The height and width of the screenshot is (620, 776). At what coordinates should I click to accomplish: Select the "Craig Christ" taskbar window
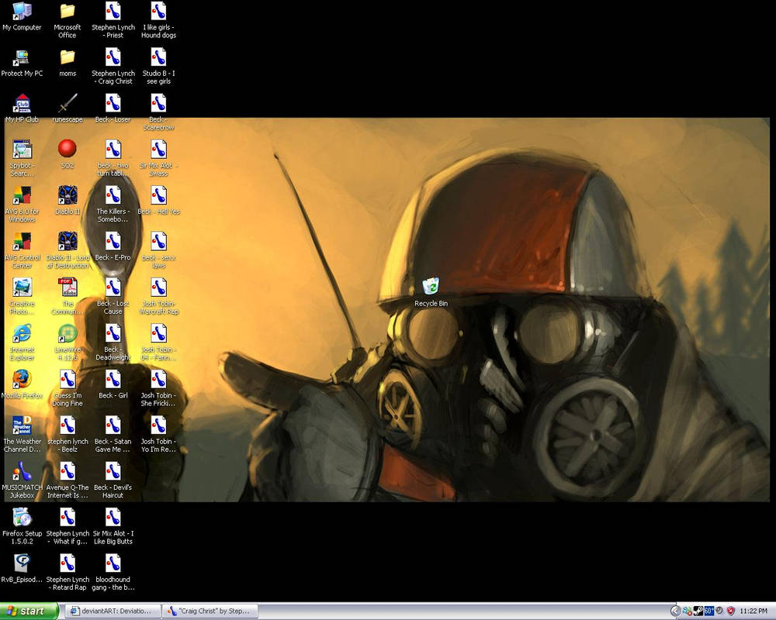coord(210,611)
